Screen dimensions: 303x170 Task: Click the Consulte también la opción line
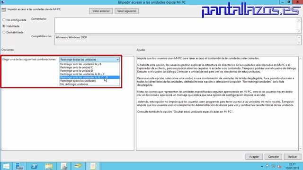click(x=185, y=111)
